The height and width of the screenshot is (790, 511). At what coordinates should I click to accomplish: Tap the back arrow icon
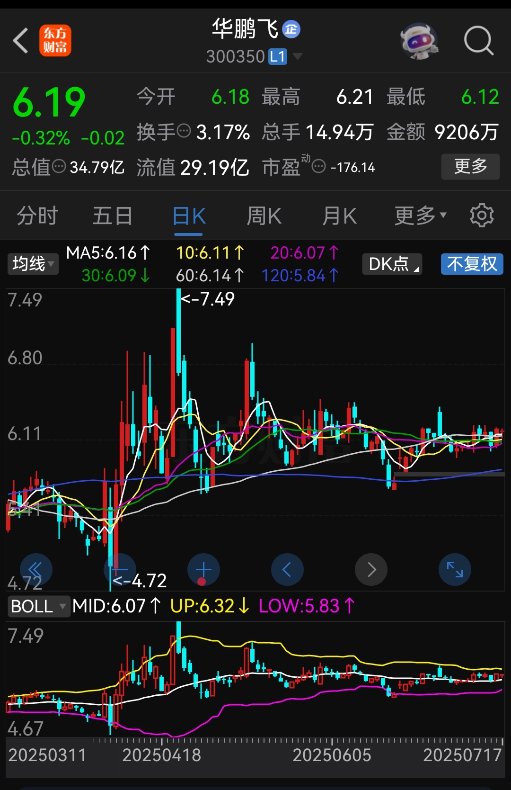pyautogui.click(x=21, y=41)
